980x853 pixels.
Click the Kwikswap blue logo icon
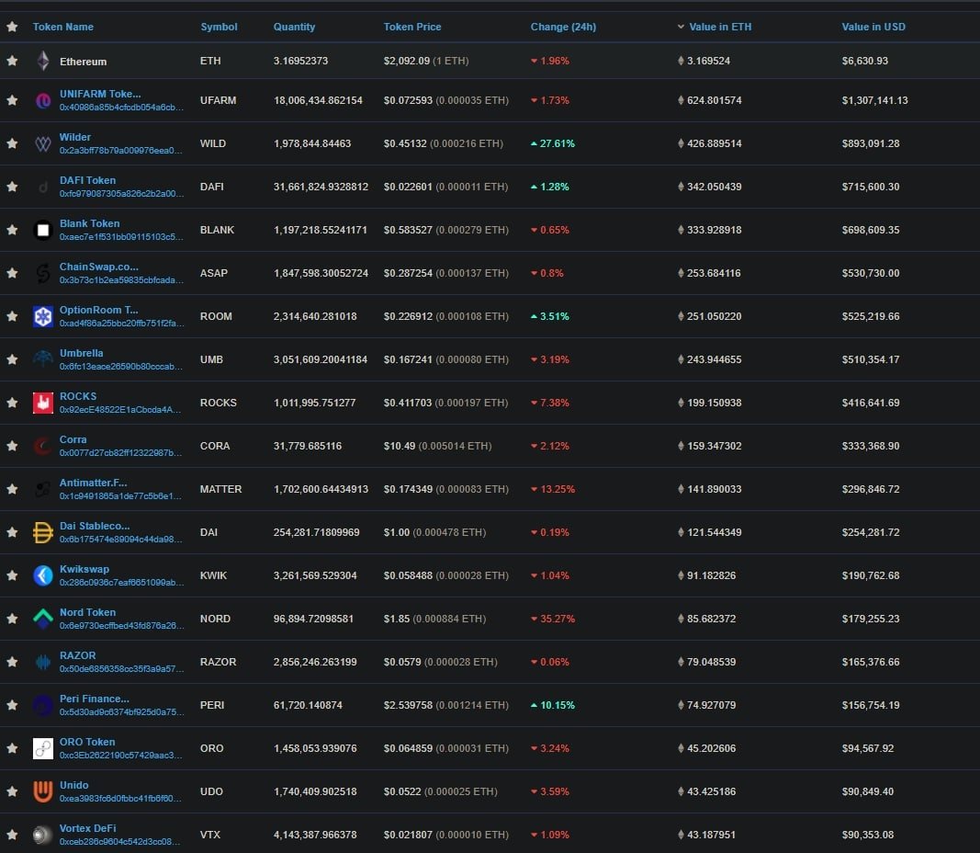[42, 575]
